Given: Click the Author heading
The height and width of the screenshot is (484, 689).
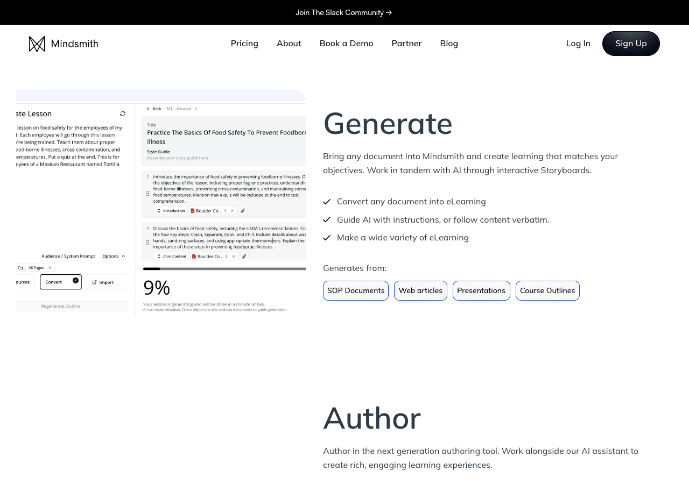Looking at the screenshot, I should click(372, 418).
